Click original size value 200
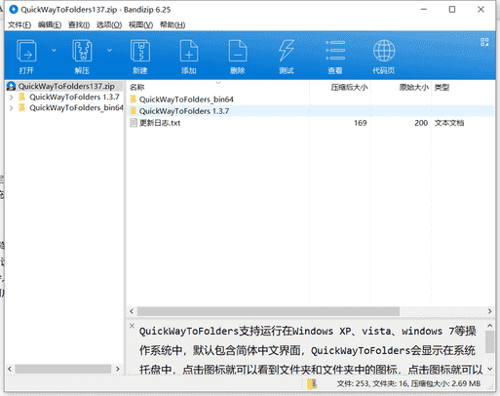This screenshot has height=396, width=500. (421, 123)
